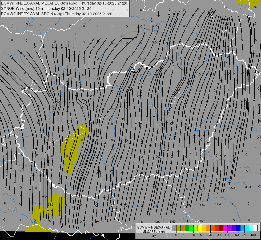Select the yellow legend swatch
This screenshot has height=240, width=261.
pyautogui.click(x=200, y=228)
